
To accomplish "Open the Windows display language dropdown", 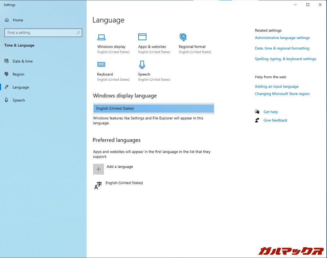I will click(153, 108).
